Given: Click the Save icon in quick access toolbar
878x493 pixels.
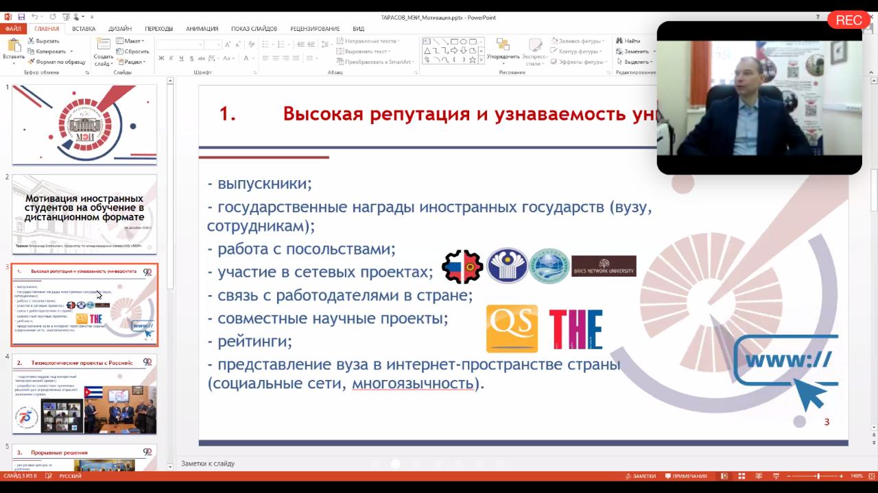Looking at the screenshot, I should pos(21,16).
